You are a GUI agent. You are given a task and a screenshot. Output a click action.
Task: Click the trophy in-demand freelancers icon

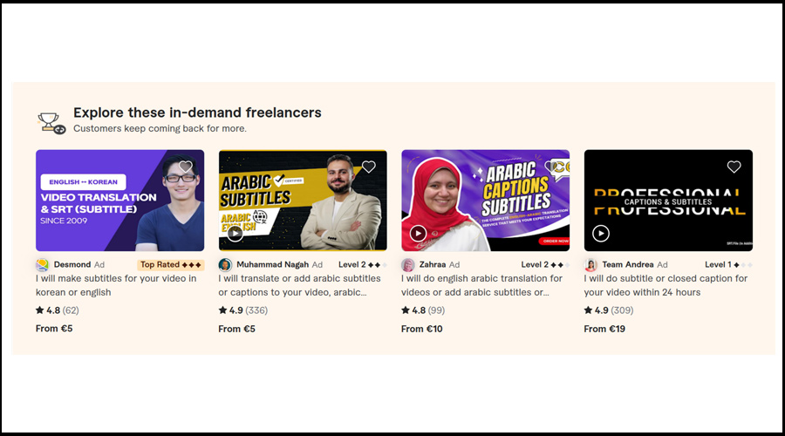tap(51, 122)
